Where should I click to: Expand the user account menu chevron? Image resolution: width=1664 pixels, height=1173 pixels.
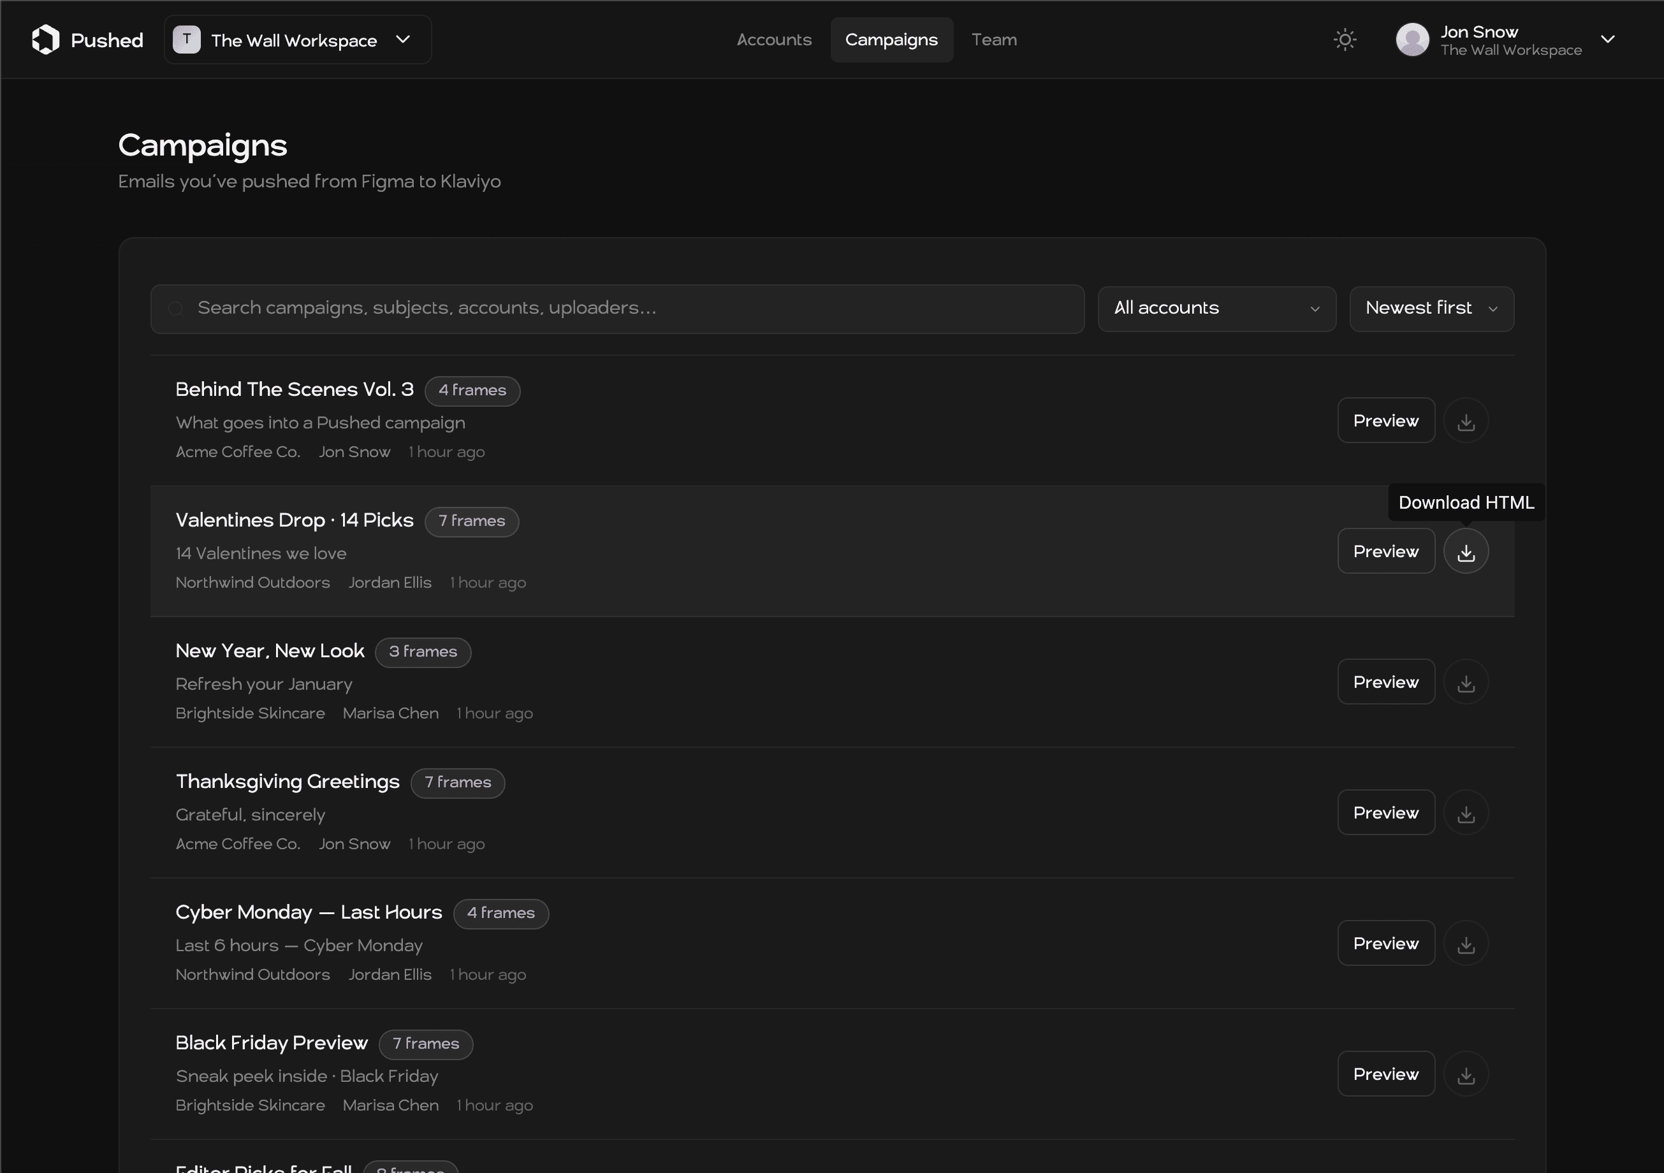point(1607,40)
